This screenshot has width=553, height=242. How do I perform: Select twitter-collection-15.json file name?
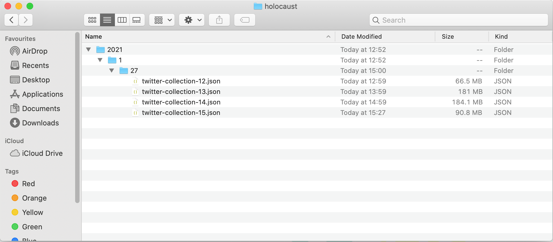click(x=181, y=113)
